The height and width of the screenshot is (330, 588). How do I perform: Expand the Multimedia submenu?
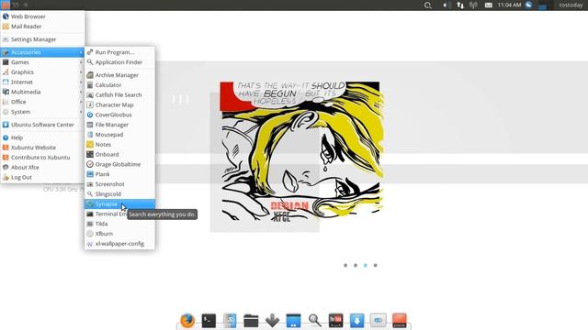[42, 92]
